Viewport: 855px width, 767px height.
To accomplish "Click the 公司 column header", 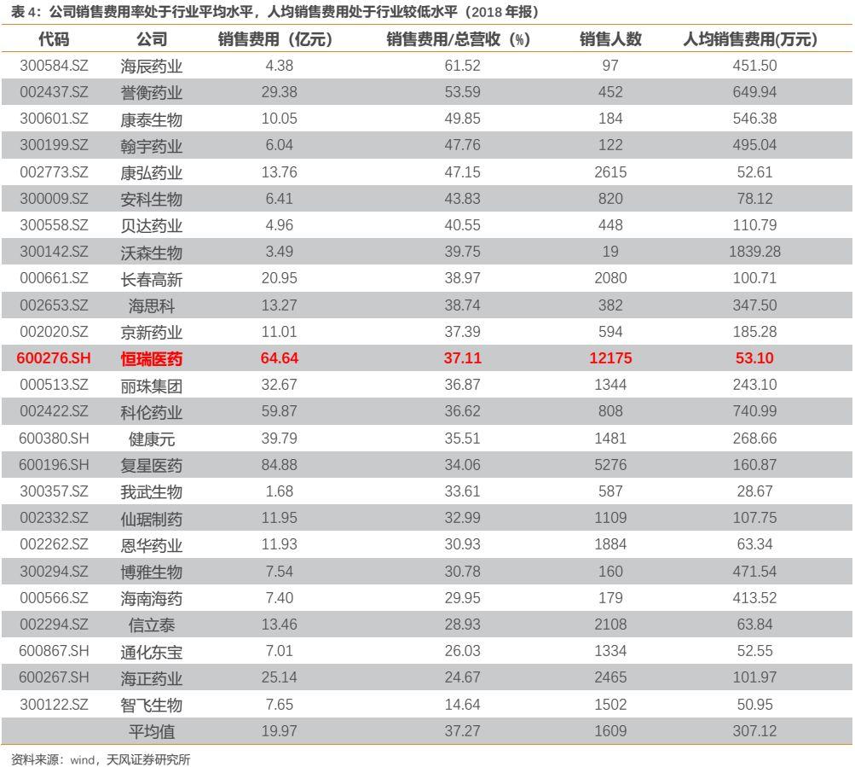I will pos(152,38).
